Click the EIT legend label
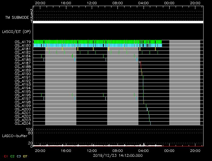The height and width of the screenshot is (161, 212). pyautogui.click(x=25, y=156)
